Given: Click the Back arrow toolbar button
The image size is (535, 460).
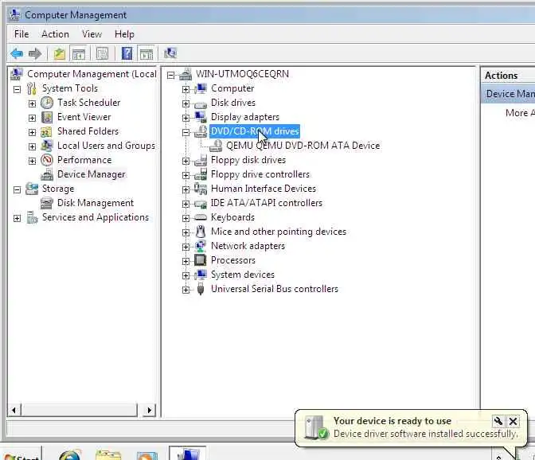Looking at the screenshot, I should 17,53.
